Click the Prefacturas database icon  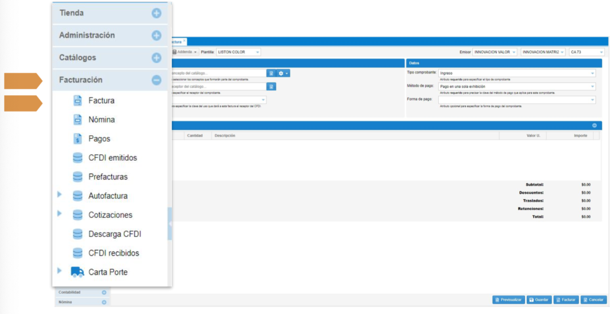tap(78, 177)
